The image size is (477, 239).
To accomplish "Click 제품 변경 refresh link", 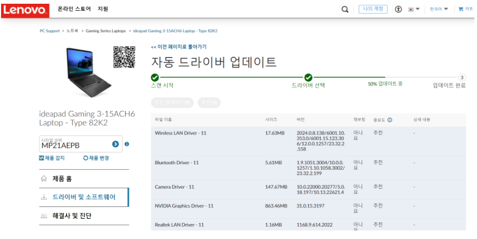I will pos(96,158).
